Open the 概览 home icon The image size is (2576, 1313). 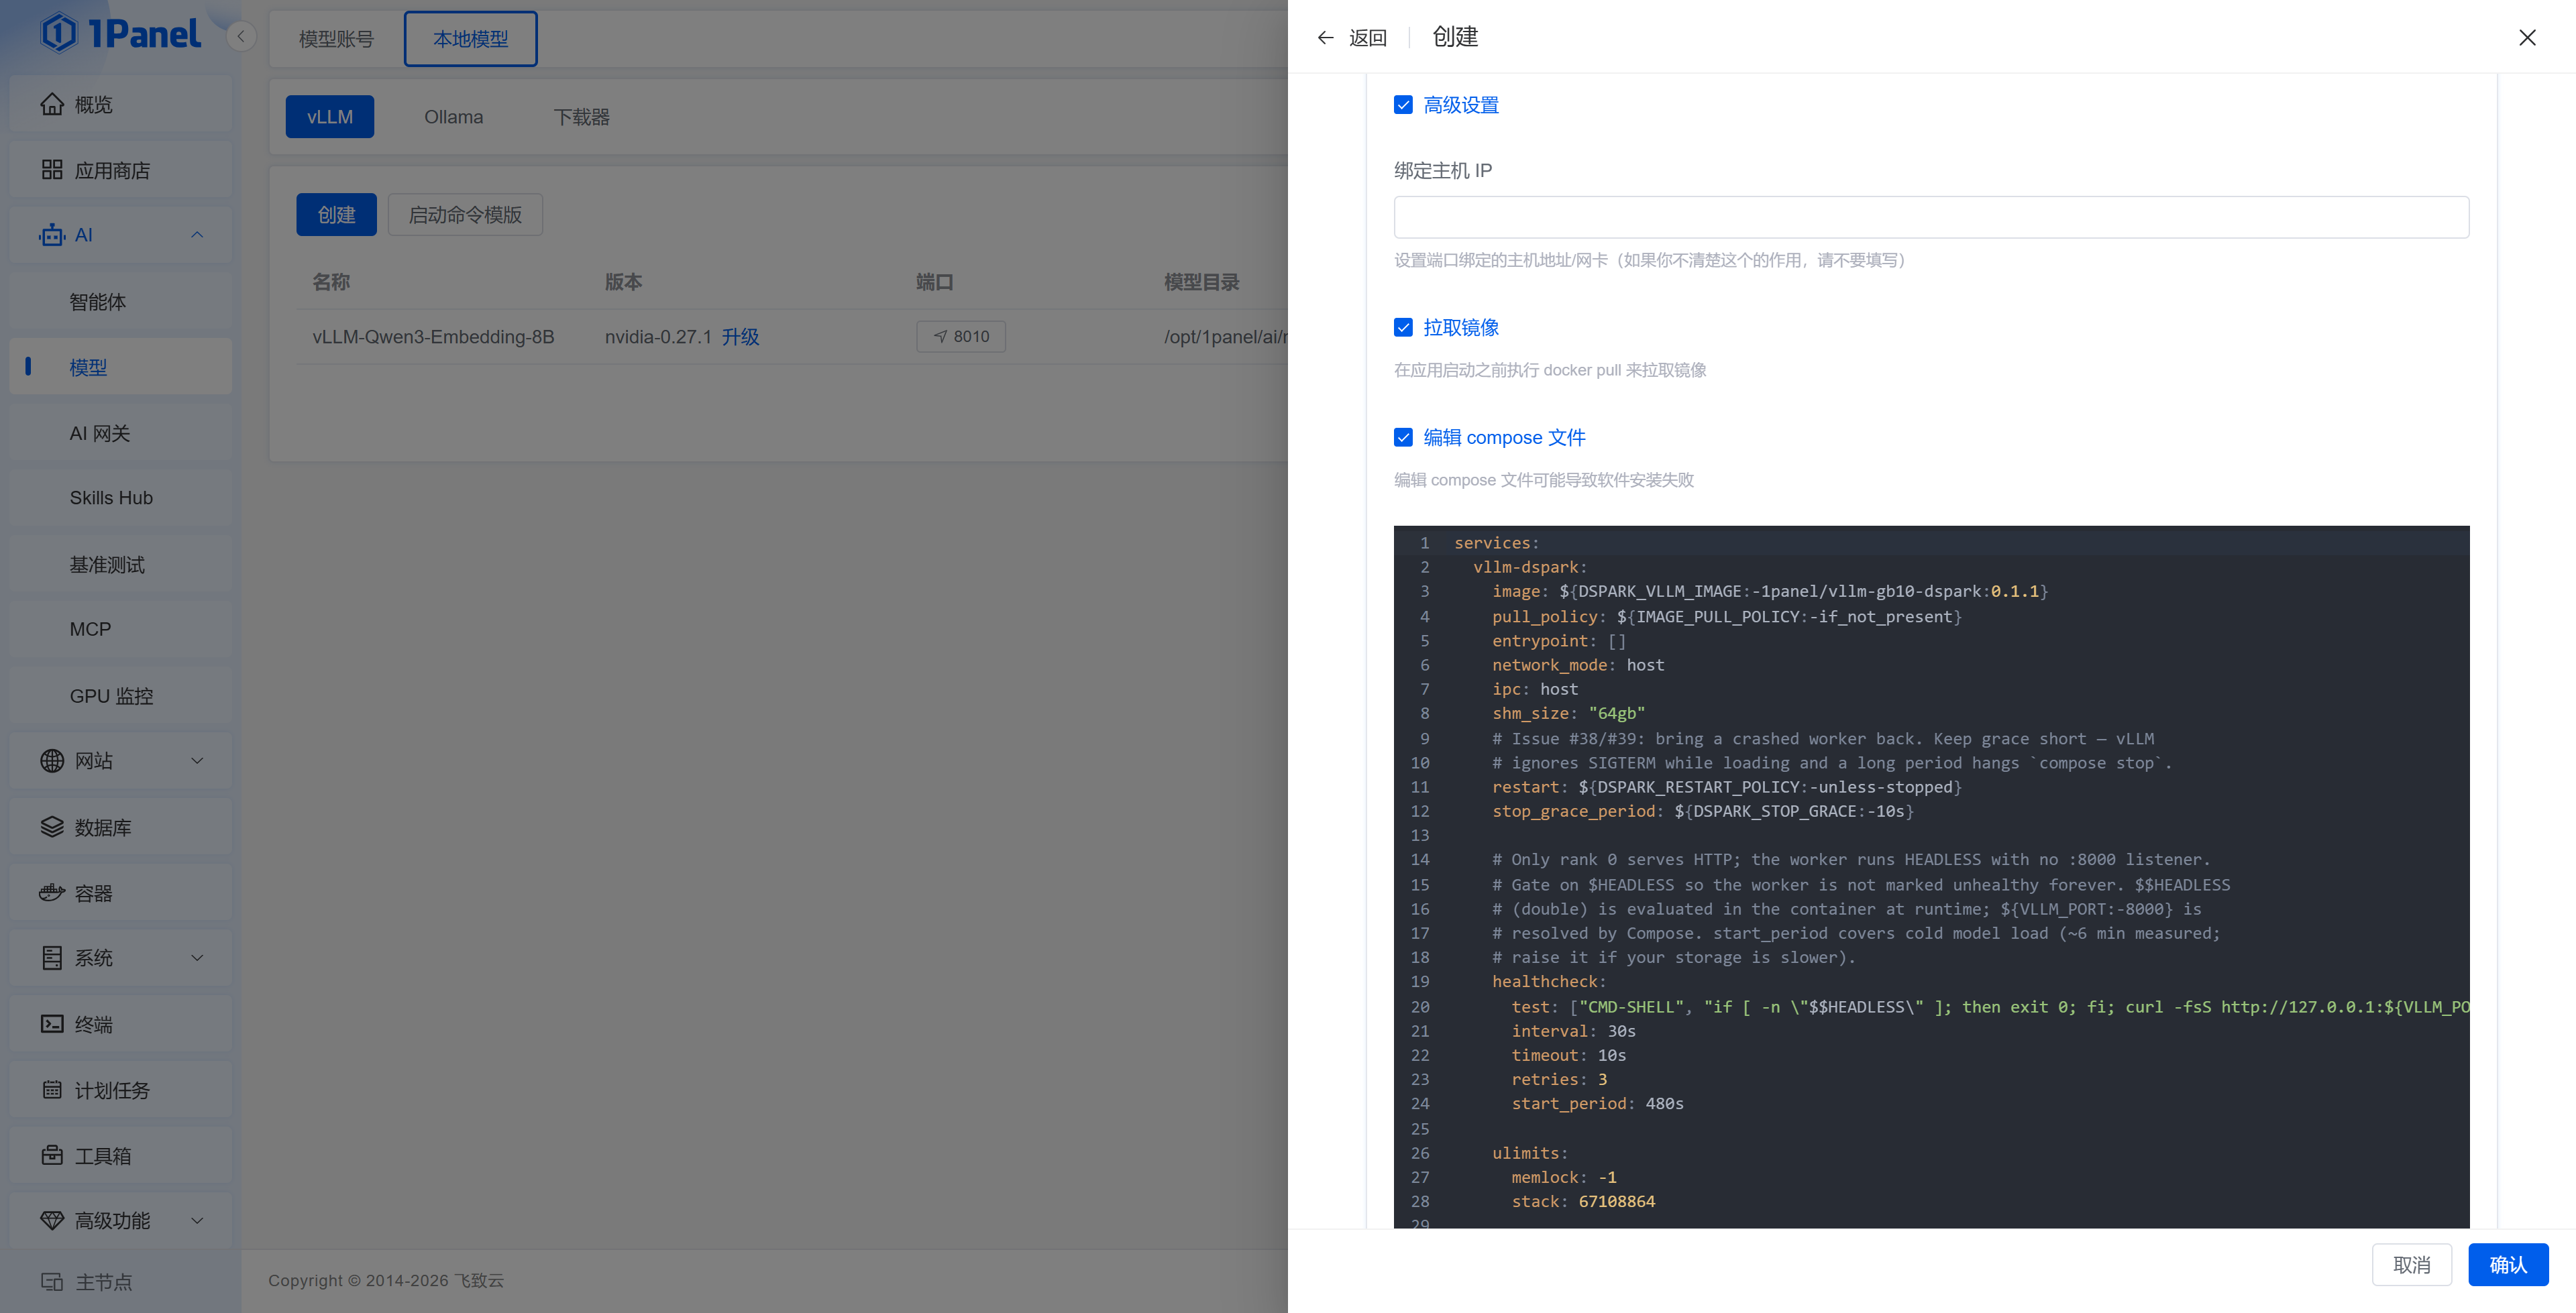tap(52, 104)
